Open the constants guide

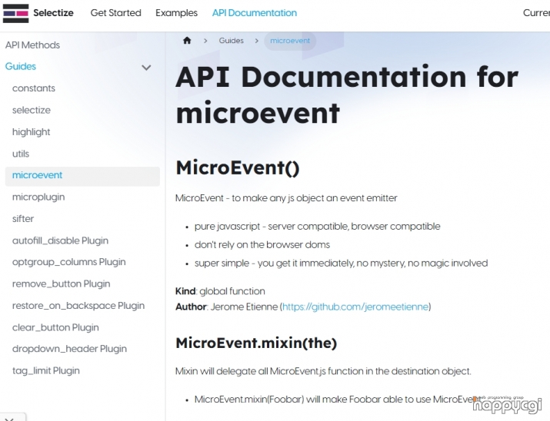tap(34, 88)
